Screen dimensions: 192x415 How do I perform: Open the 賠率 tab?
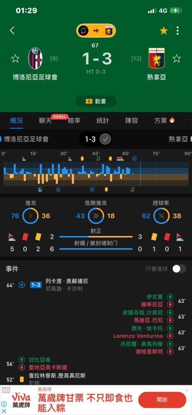(74, 121)
